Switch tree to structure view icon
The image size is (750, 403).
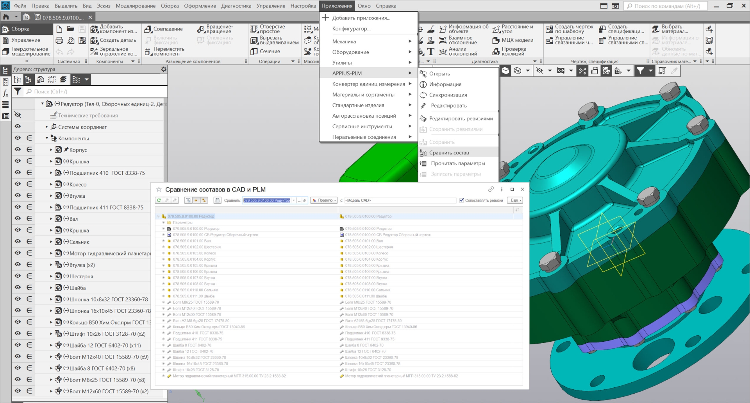pos(29,80)
